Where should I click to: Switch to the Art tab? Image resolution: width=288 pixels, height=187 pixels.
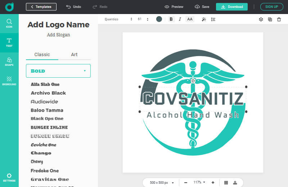pos(74,55)
